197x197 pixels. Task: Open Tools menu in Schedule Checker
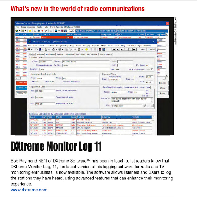[39, 27]
